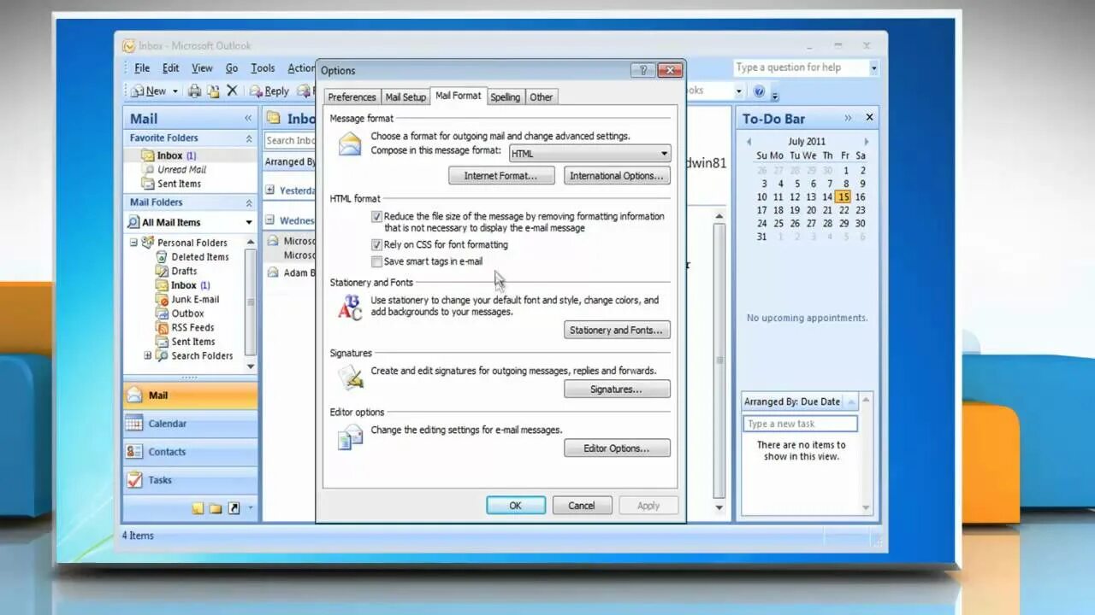Enable 'Save smart tags in e-mail' checkbox
Viewport: 1095px width, 615px height.
point(376,262)
